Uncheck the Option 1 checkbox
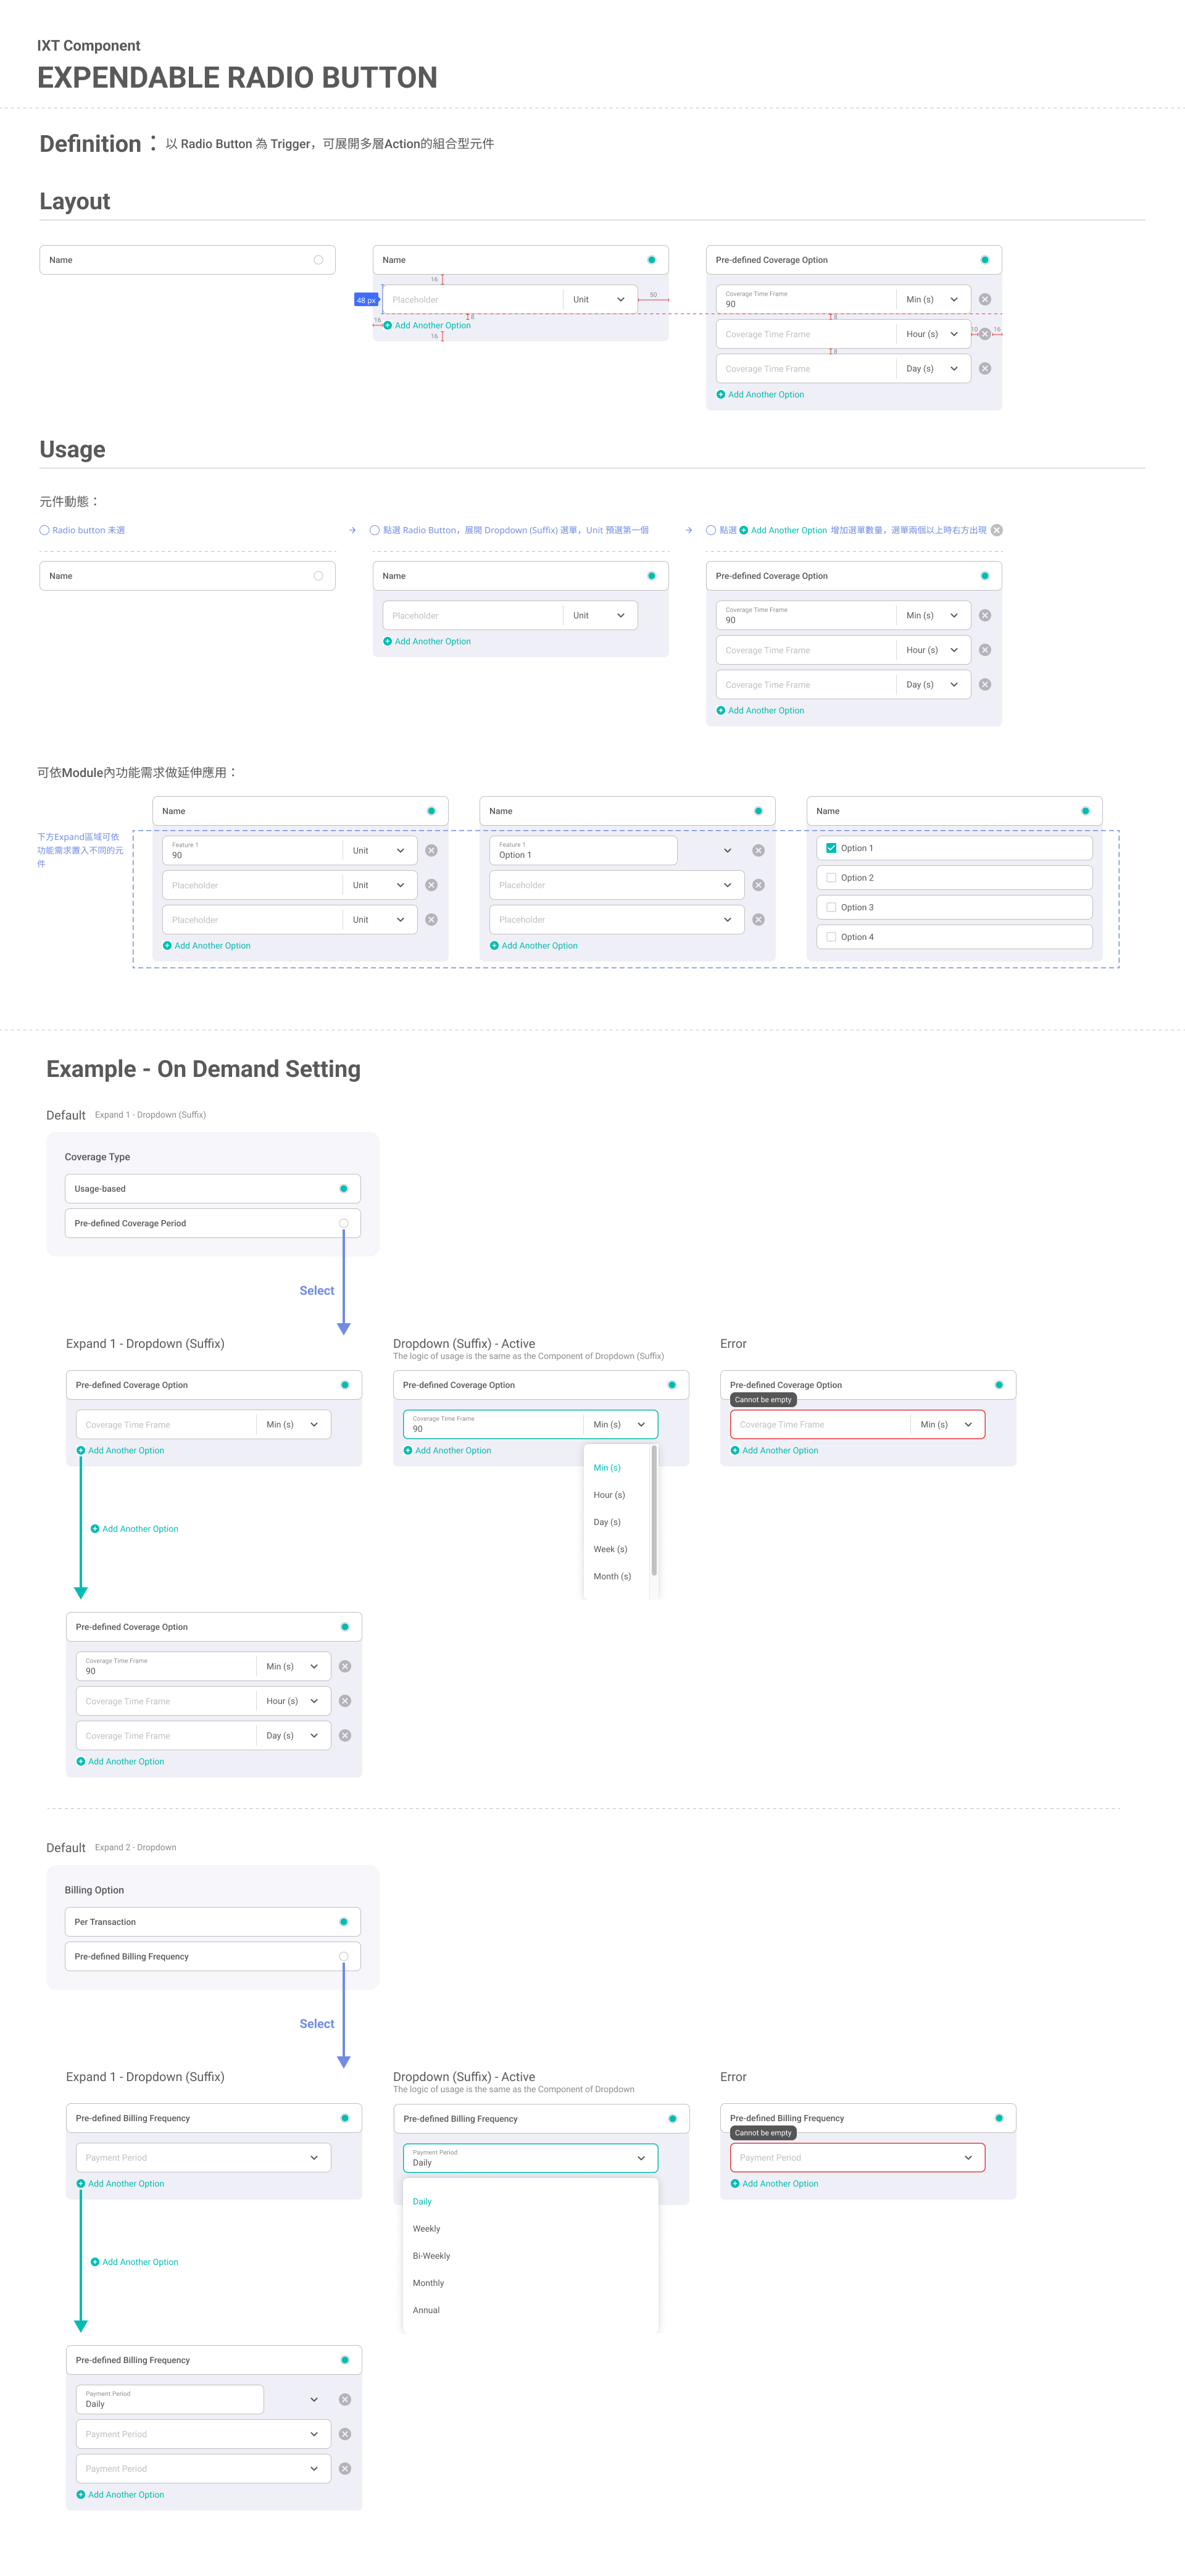The width and height of the screenshot is (1185, 2576). [831, 848]
